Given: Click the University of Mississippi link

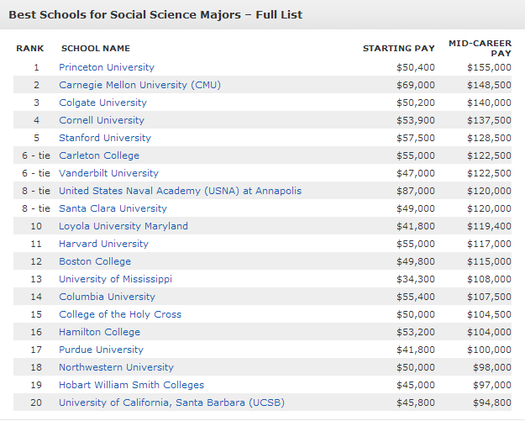Looking at the screenshot, I should point(116,279).
